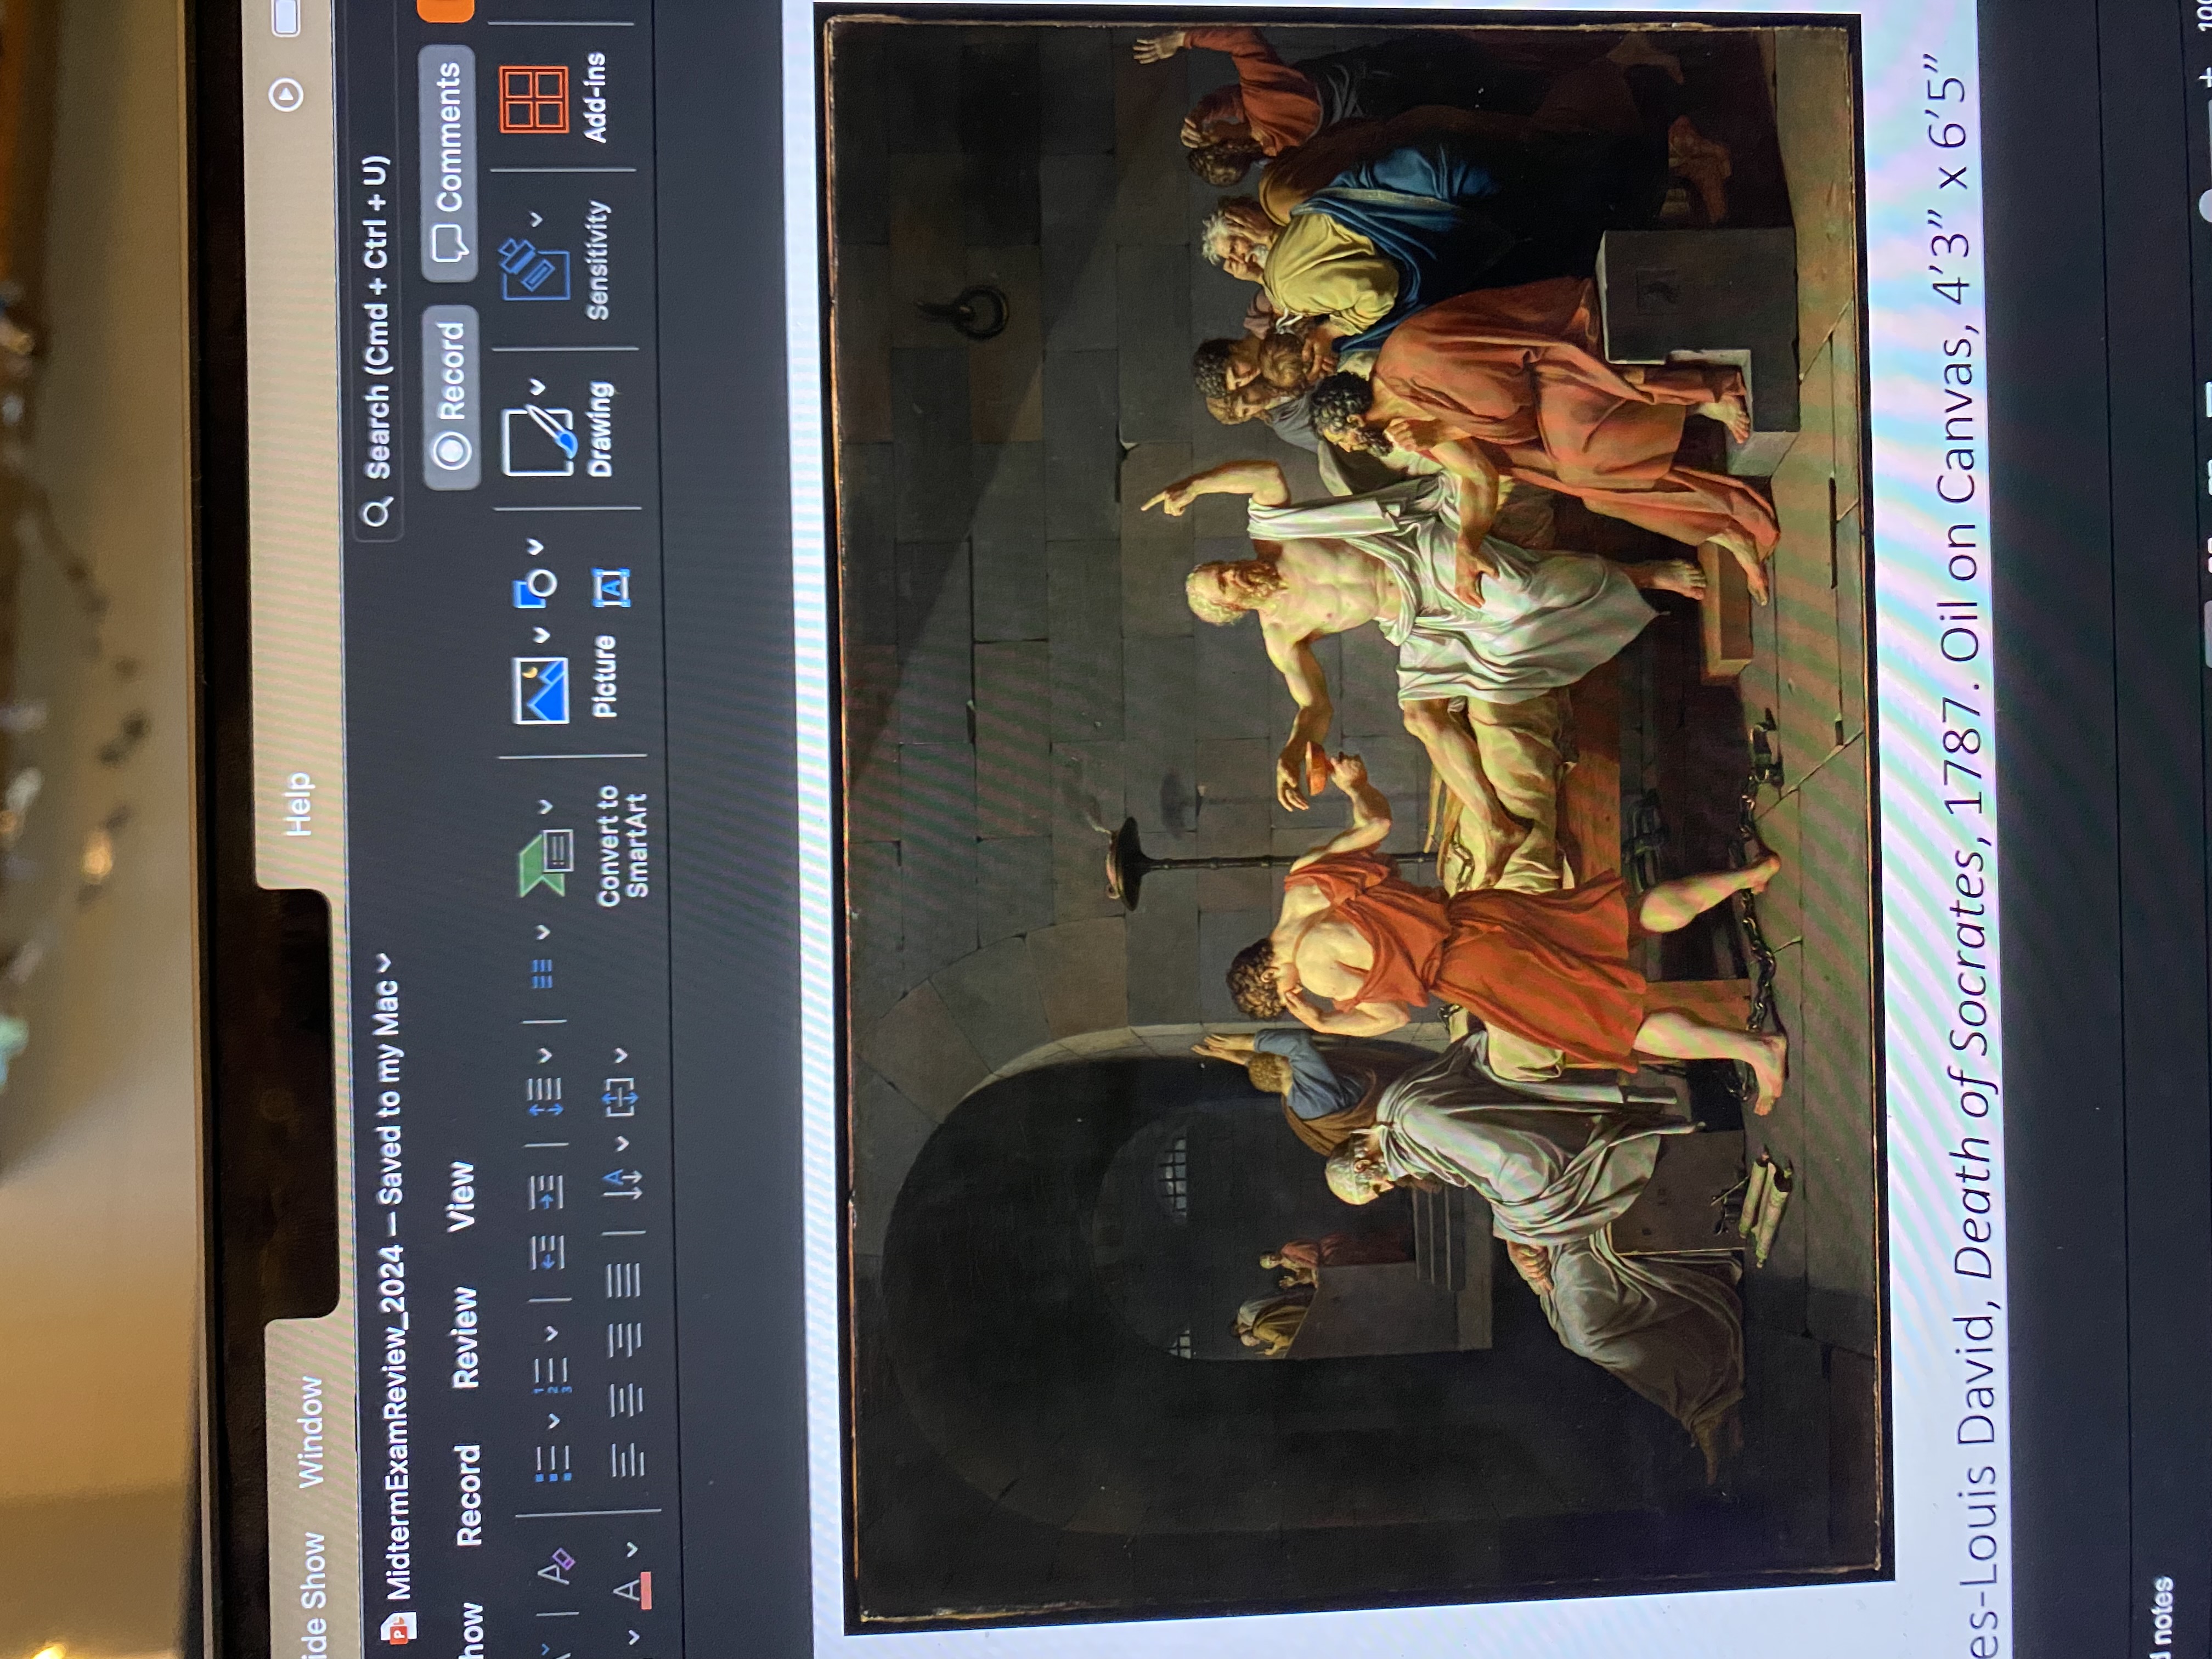Image resolution: width=2212 pixels, height=1659 pixels.
Task: Toggle Justify paragraph alignment
Action: coord(624,1280)
